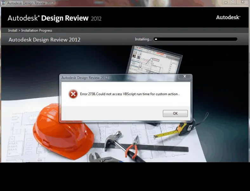Click the 'Install > Installation Progress' breadcrumb
Image resolution: width=250 pixels, height=191 pixels.
tap(30, 31)
